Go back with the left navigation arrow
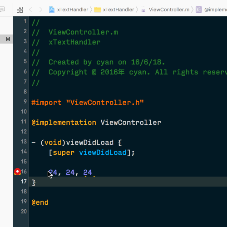This screenshot has height=227, width=227. 30,10
